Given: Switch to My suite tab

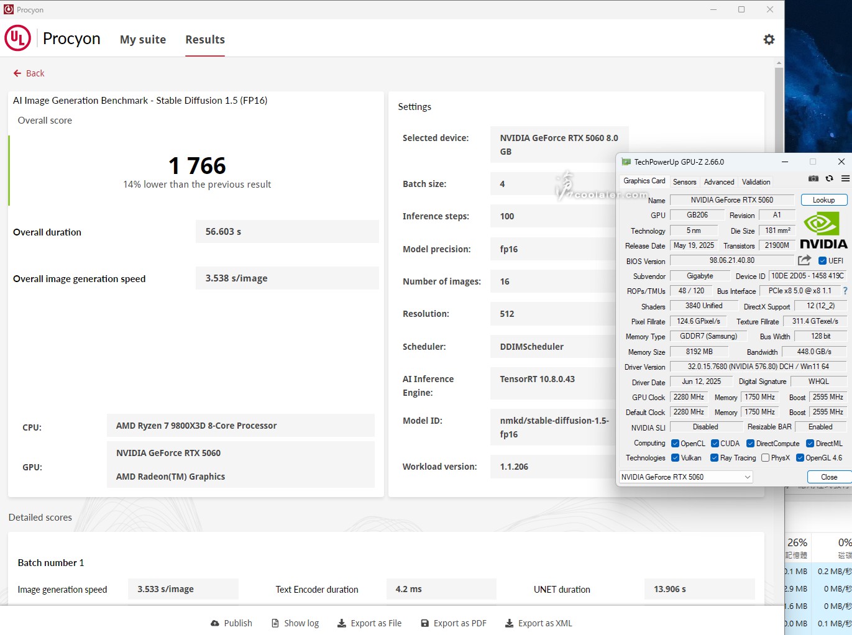Looking at the screenshot, I should (143, 40).
